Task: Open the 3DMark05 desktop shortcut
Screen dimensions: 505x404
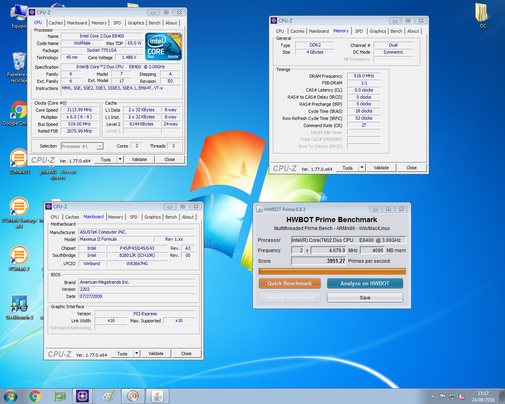Action: (19, 161)
